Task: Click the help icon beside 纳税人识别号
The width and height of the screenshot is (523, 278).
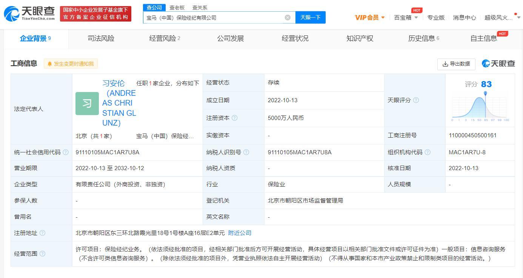Action: click(246, 152)
